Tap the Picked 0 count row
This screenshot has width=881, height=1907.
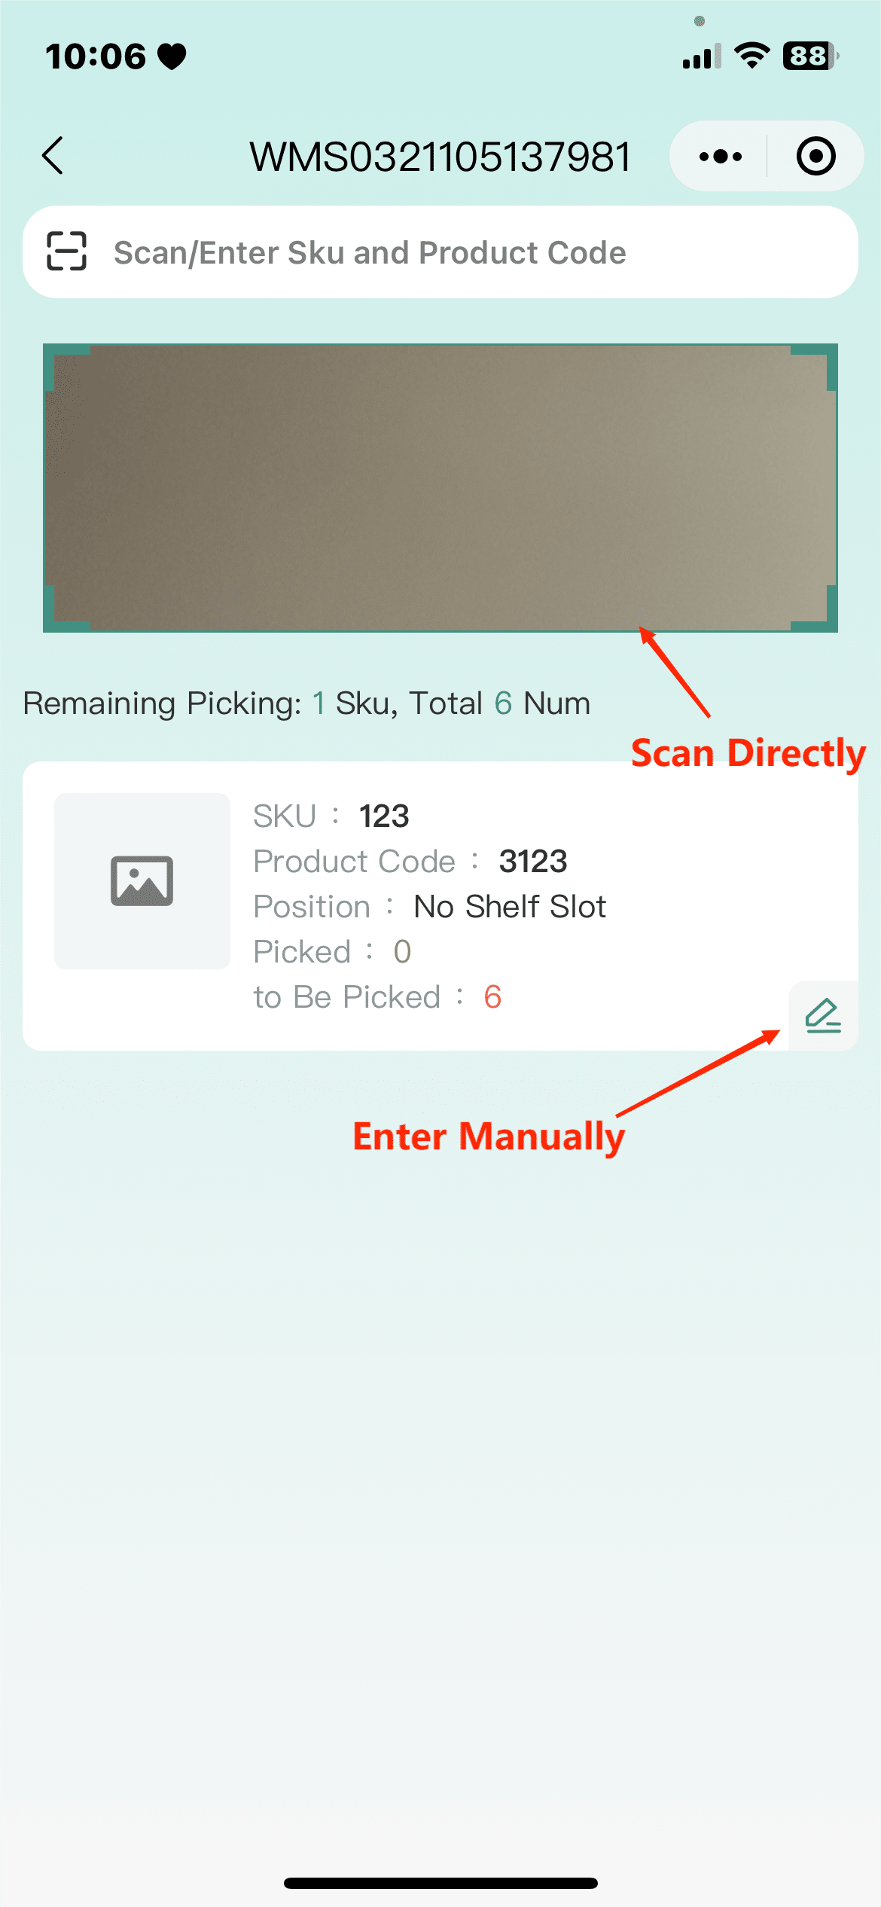332,952
